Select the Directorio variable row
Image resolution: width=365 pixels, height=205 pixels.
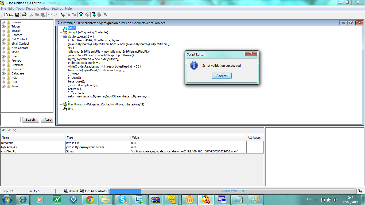pos(132,143)
